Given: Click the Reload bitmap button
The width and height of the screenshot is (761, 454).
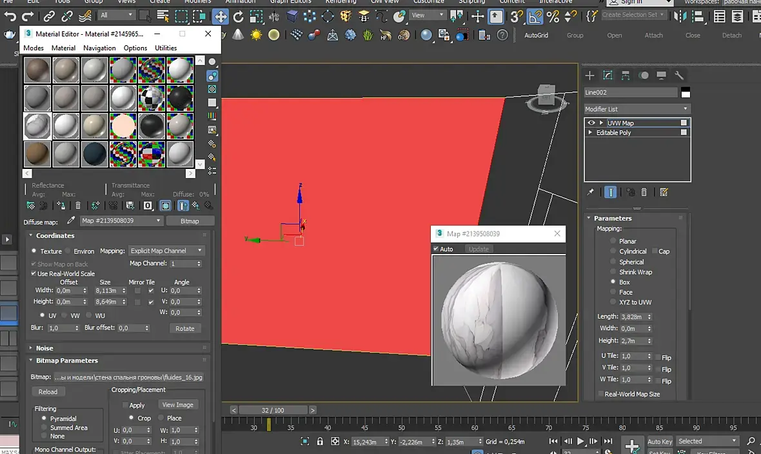Looking at the screenshot, I should click(x=48, y=391).
